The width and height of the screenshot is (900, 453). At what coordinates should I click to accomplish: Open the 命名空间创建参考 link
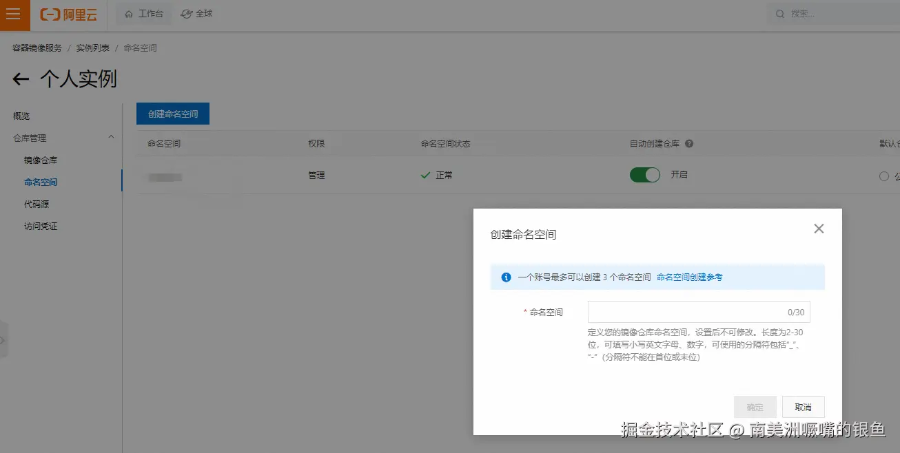click(x=690, y=277)
